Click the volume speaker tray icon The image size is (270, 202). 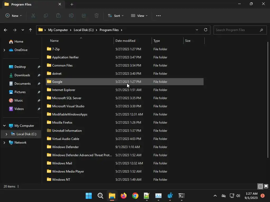pyautogui.click(x=238, y=196)
